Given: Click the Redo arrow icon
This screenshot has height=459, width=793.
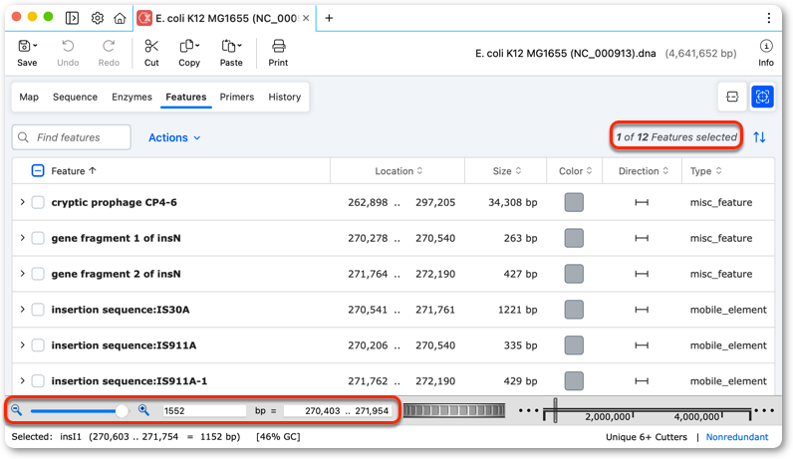Looking at the screenshot, I should point(109,46).
